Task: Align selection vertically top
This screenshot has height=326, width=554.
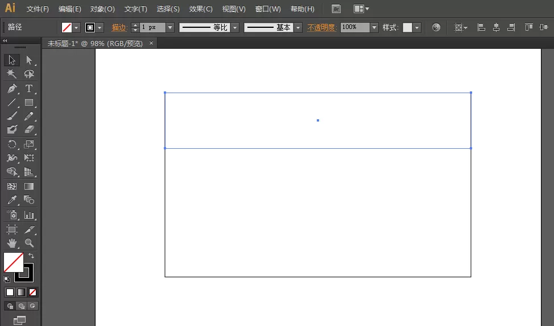Action: [528, 27]
